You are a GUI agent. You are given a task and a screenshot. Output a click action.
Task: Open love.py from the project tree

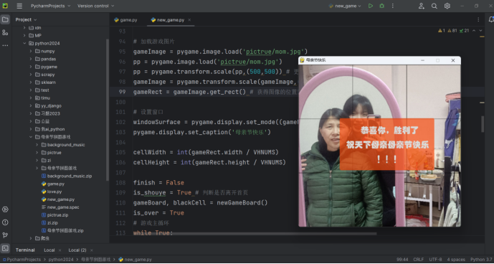pos(54,192)
